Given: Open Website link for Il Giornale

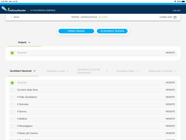Looking at the screenshot, I should point(170,104).
